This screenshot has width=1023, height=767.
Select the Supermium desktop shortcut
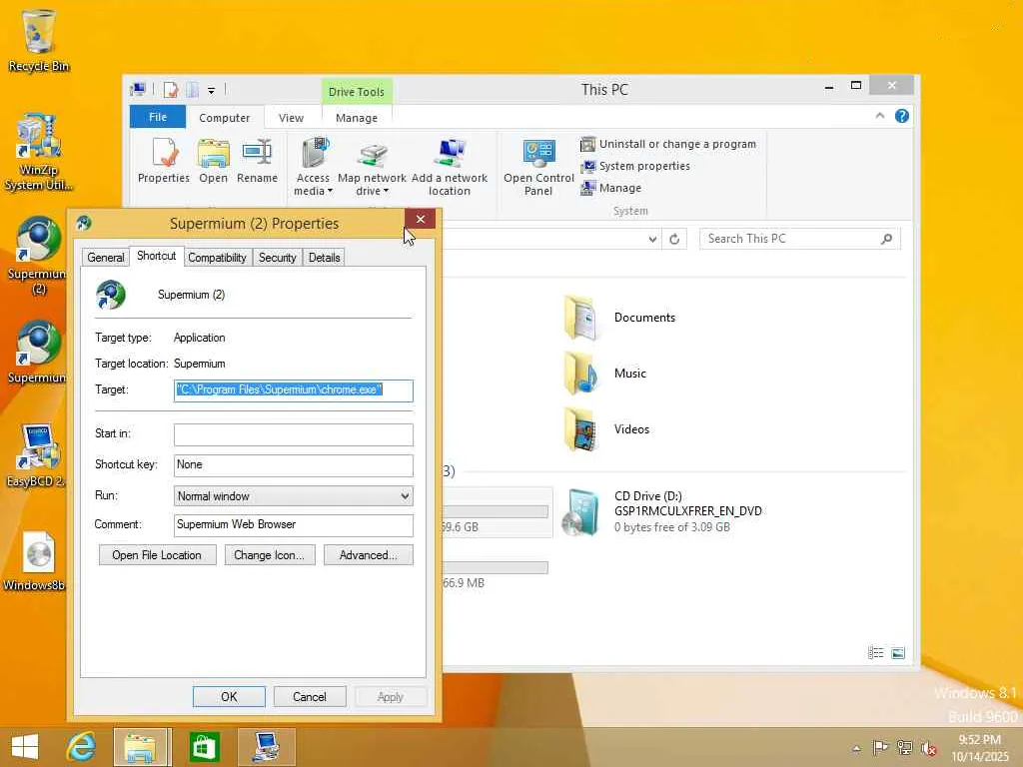38,353
